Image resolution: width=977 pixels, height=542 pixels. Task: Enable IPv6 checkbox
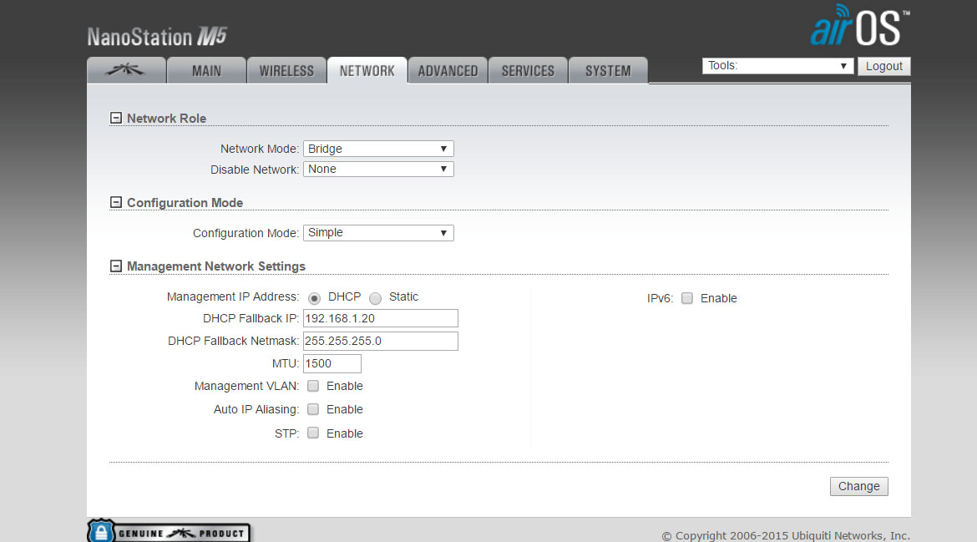coord(687,298)
